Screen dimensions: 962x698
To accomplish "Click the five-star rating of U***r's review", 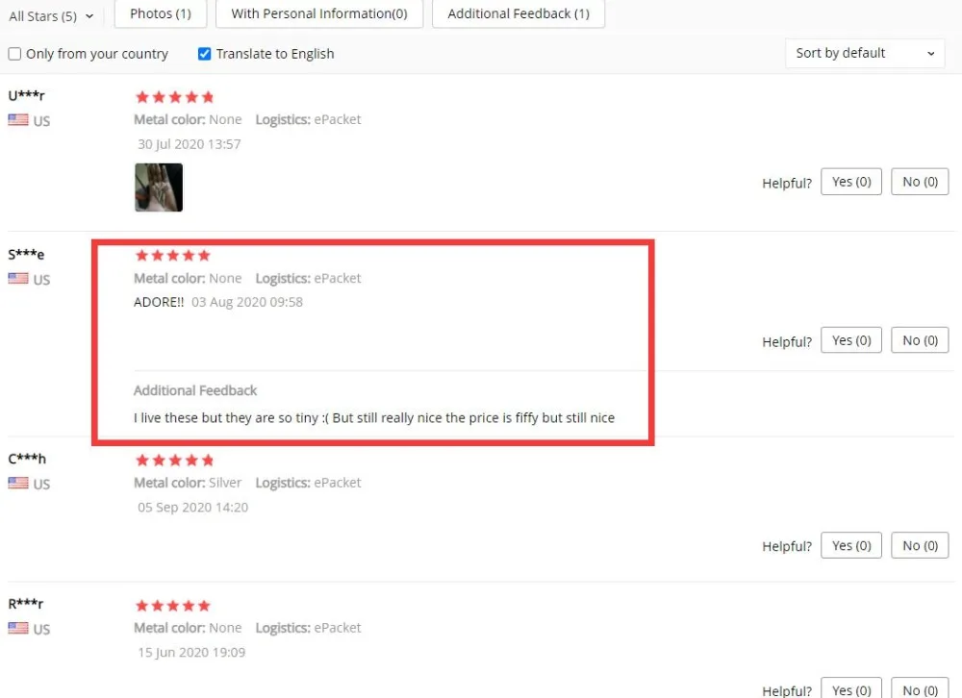I will [x=174, y=97].
